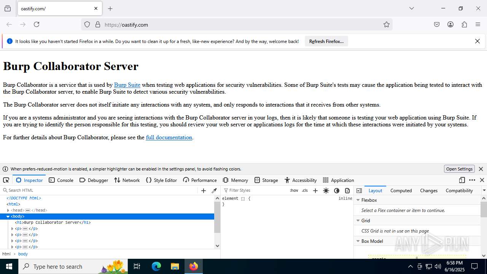Select the Computed sidebar tab
This screenshot has height=274, width=487.
(401, 191)
